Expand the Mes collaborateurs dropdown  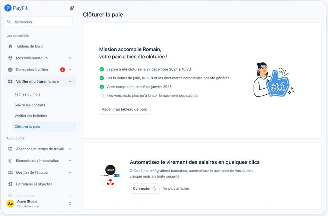[70, 58]
